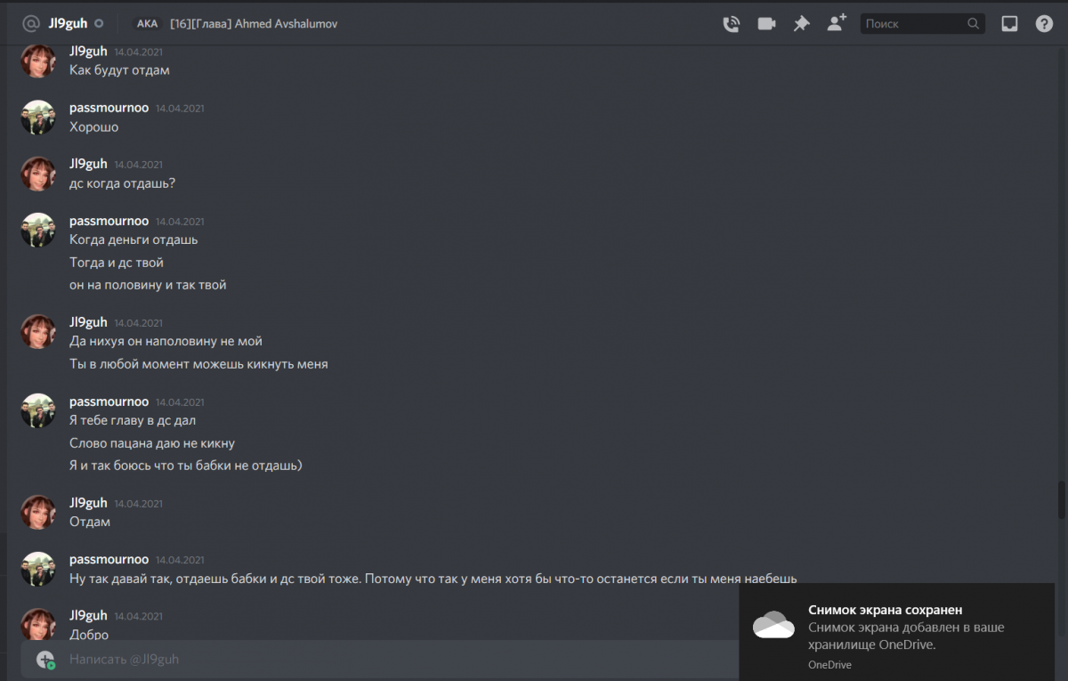
Task: Open Jl9guh avatar next to Отдам message
Action: [x=38, y=512]
